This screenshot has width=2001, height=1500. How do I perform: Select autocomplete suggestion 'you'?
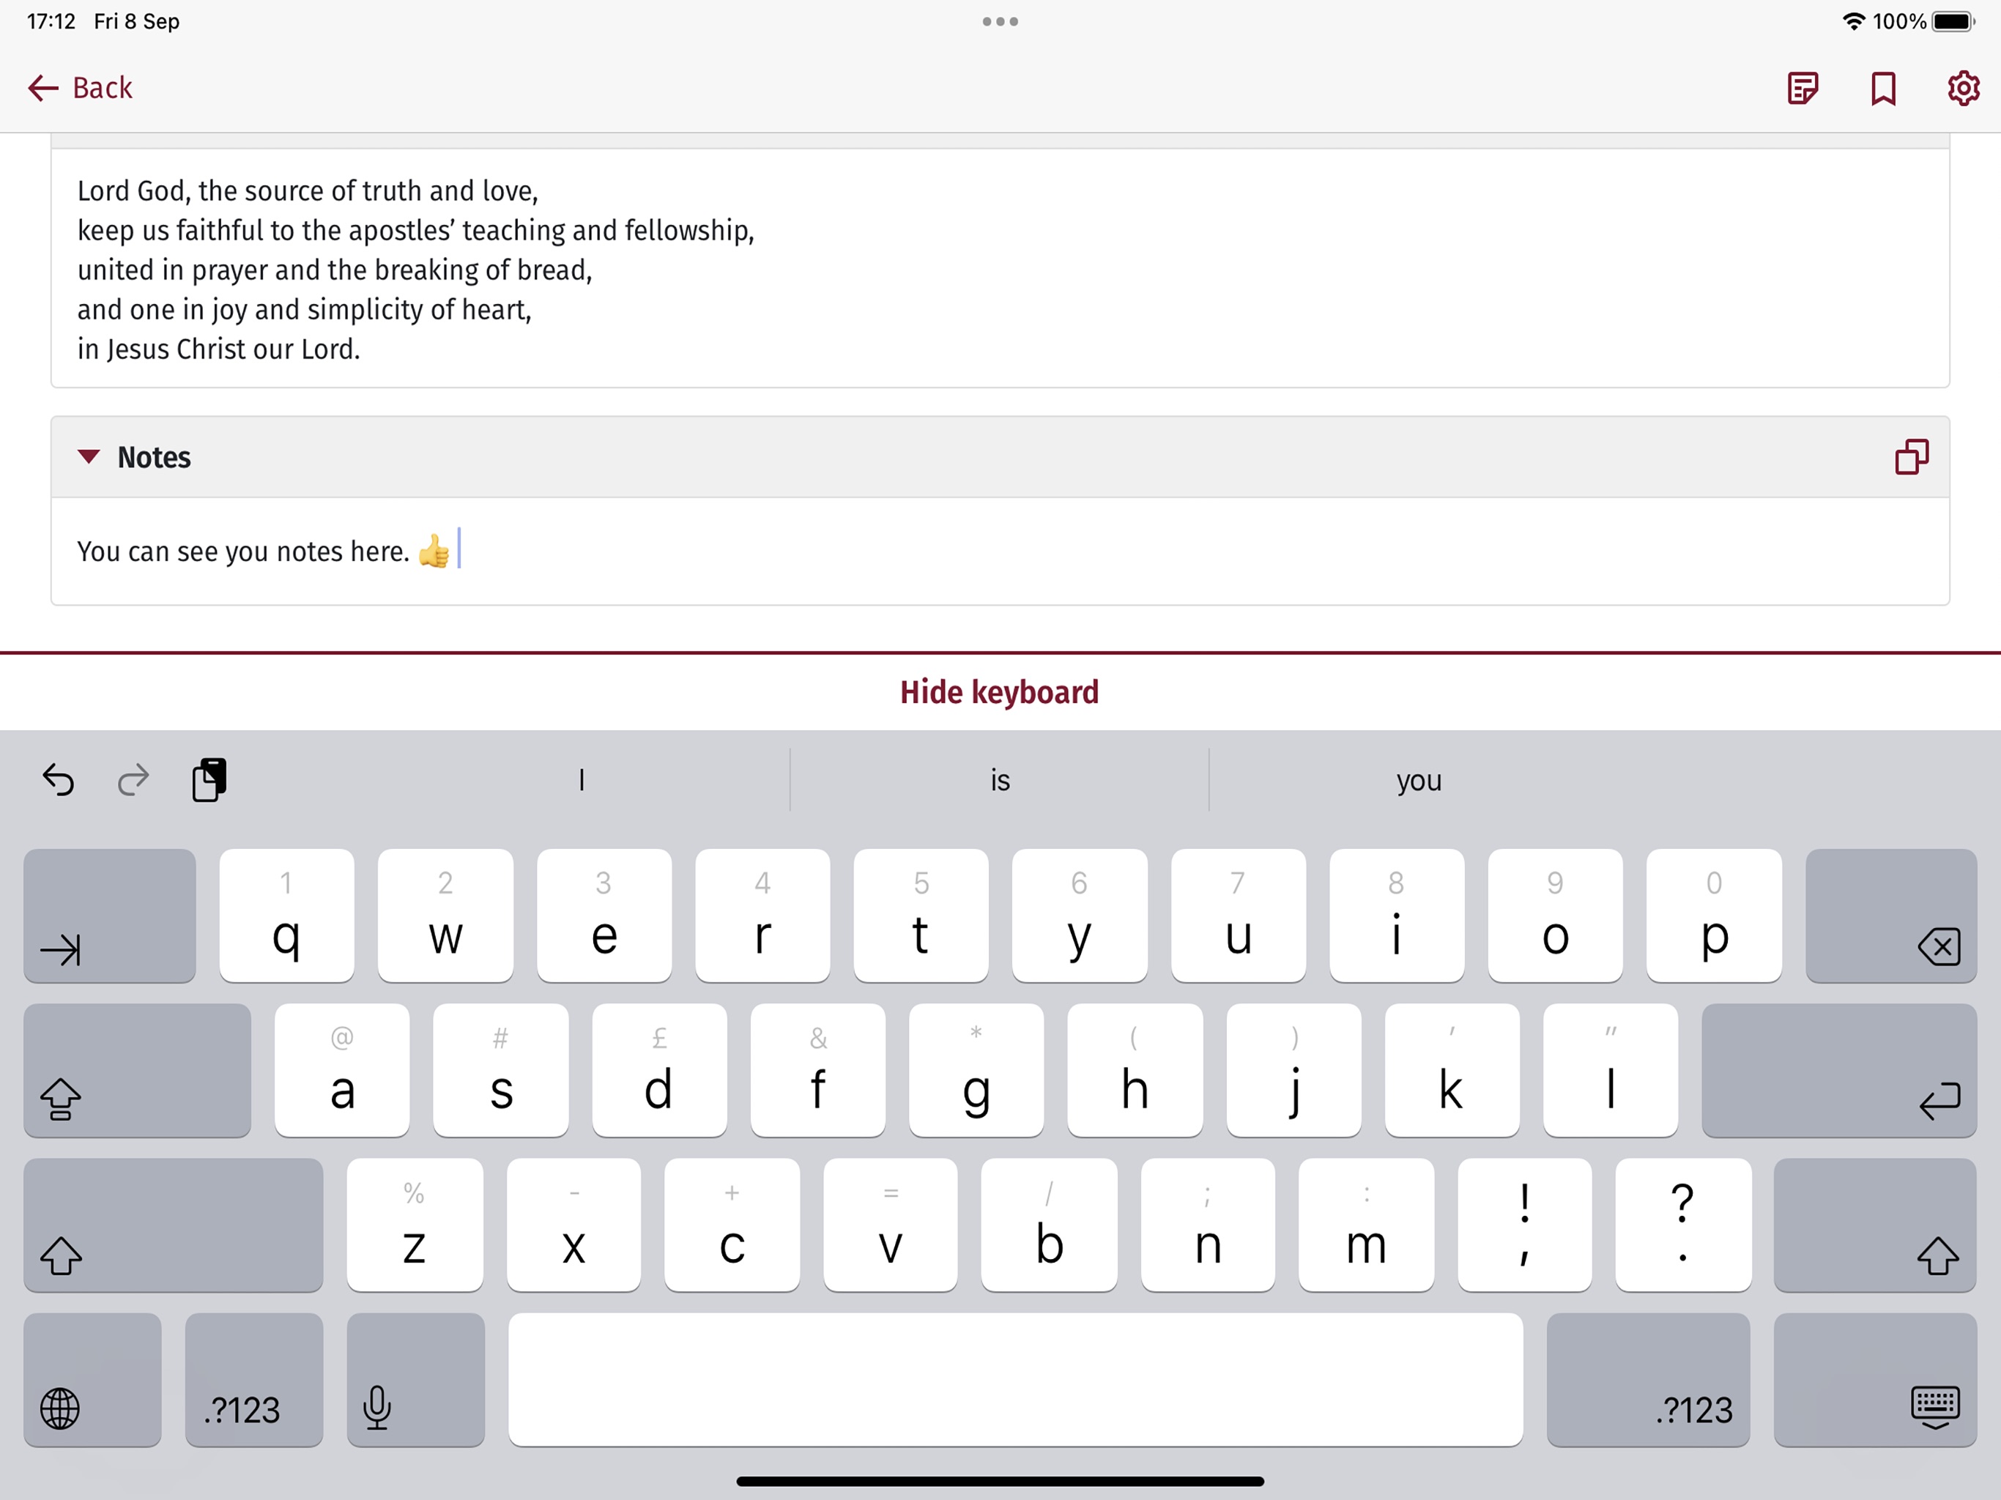point(1419,779)
